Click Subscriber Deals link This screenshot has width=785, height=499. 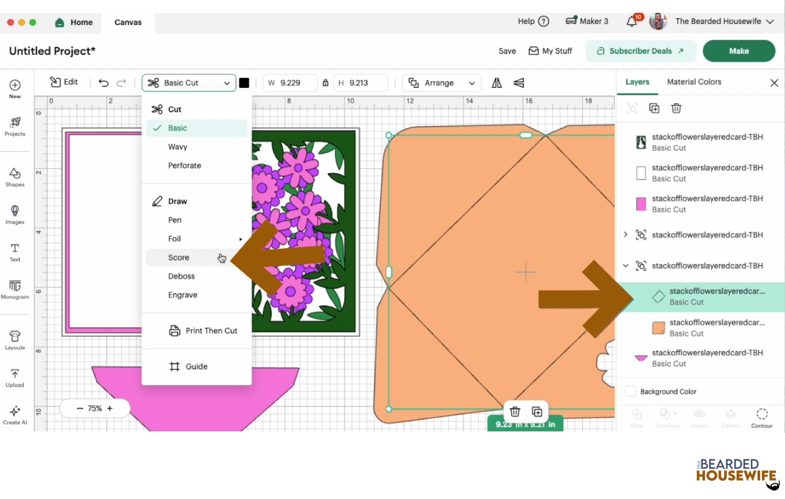[640, 51]
